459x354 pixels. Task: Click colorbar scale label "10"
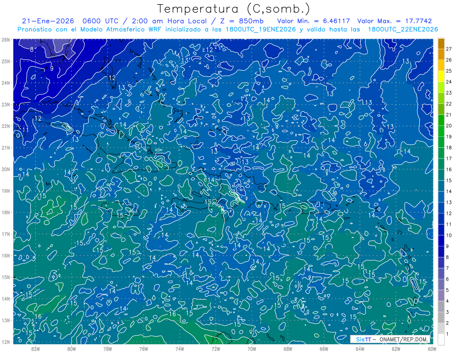449,235
